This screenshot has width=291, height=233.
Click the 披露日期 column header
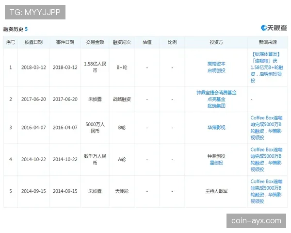33,42
